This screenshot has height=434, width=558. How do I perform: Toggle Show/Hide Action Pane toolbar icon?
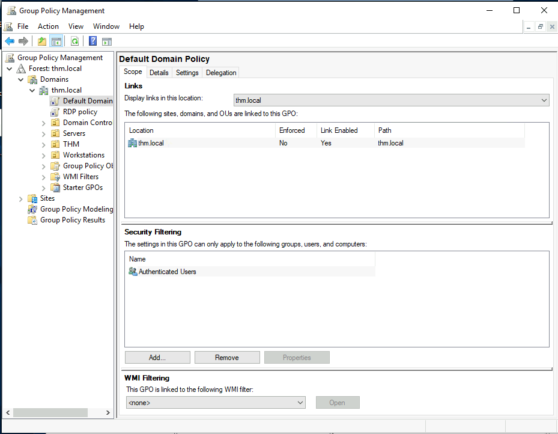point(107,41)
